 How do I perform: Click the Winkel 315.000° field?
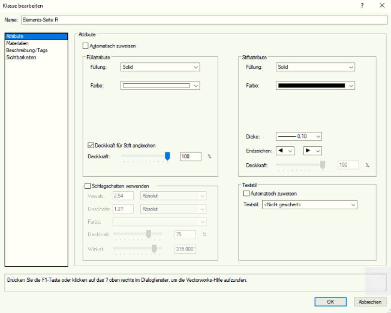(x=185, y=249)
